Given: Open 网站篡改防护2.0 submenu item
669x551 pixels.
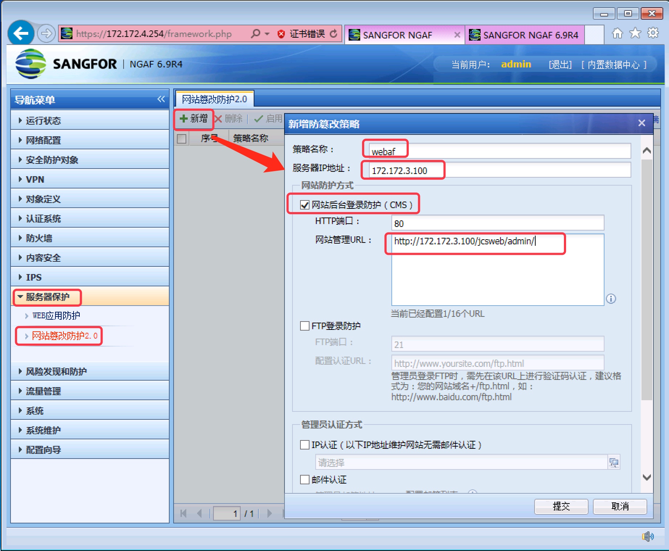Looking at the screenshot, I should tap(65, 336).
